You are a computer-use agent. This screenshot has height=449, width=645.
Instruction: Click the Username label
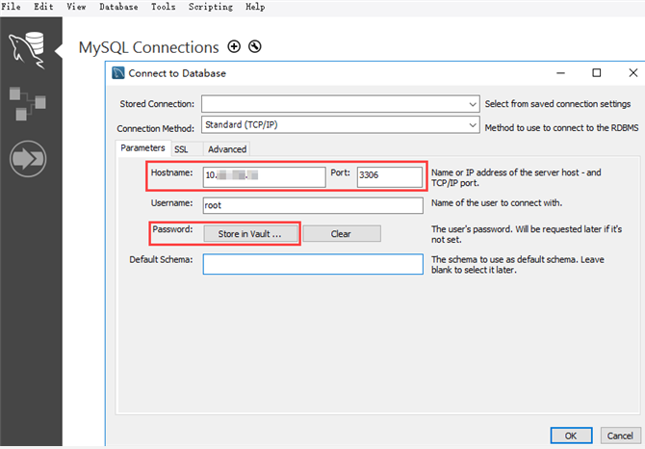(x=171, y=203)
